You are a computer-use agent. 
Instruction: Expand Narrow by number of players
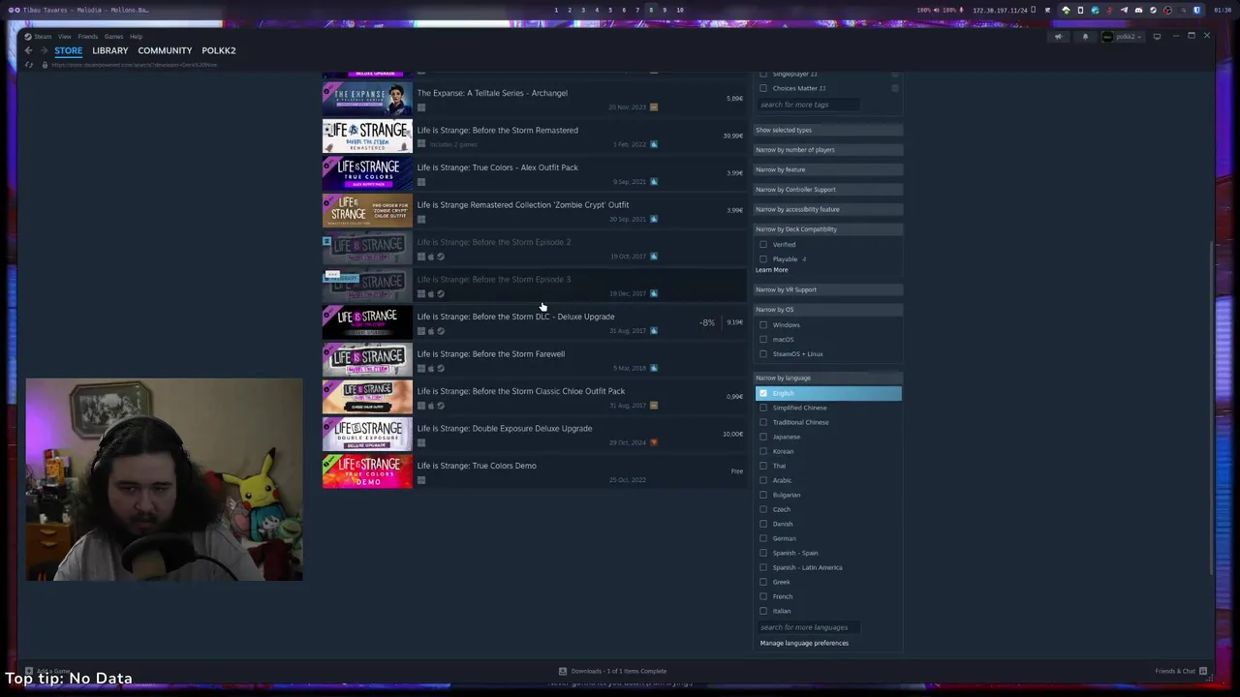pyautogui.click(x=828, y=150)
